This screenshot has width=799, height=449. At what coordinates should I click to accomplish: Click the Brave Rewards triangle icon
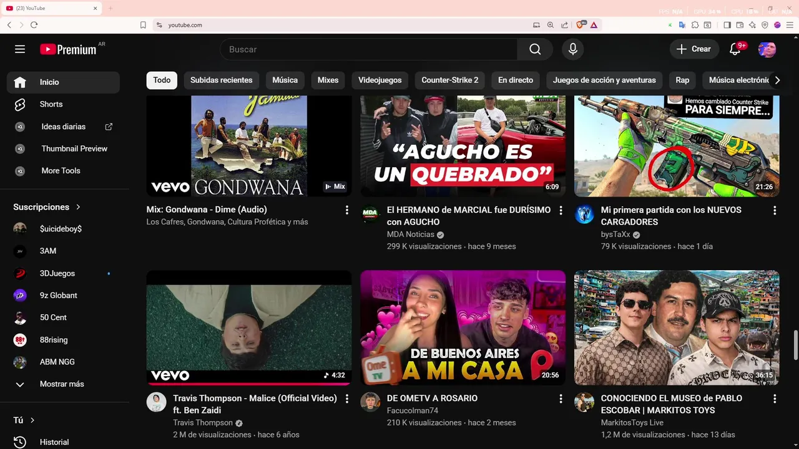coord(594,25)
